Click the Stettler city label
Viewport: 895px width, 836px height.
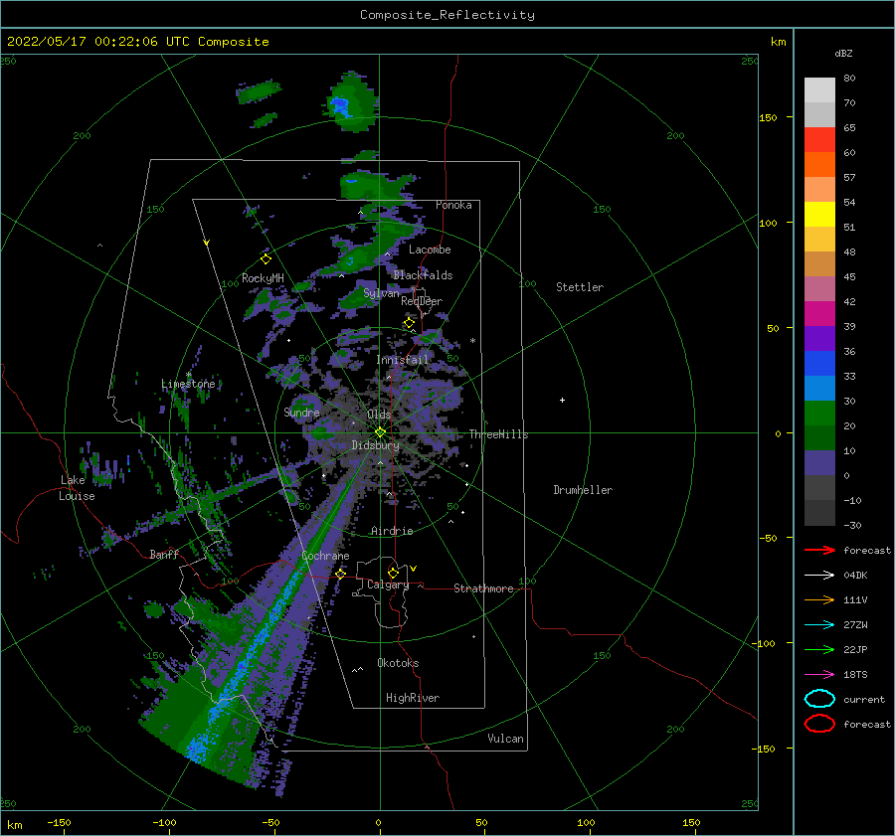[x=580, y=287]
